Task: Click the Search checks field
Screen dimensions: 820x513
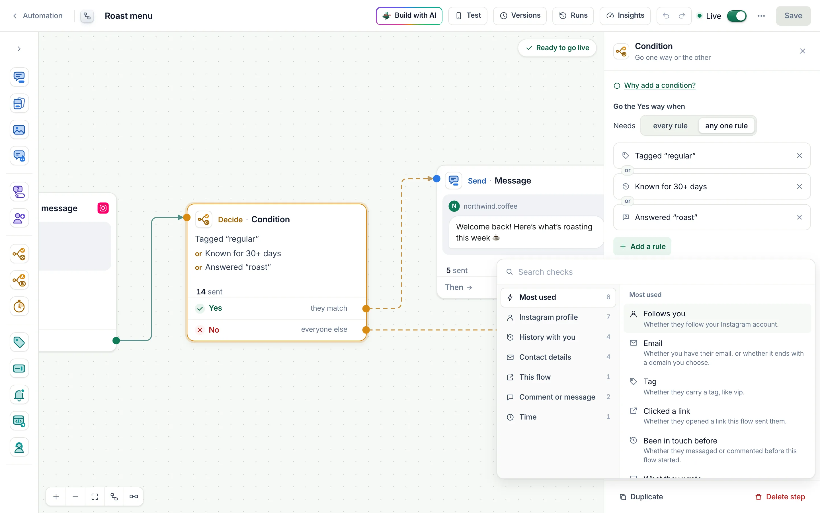Action: coord(655,272)
